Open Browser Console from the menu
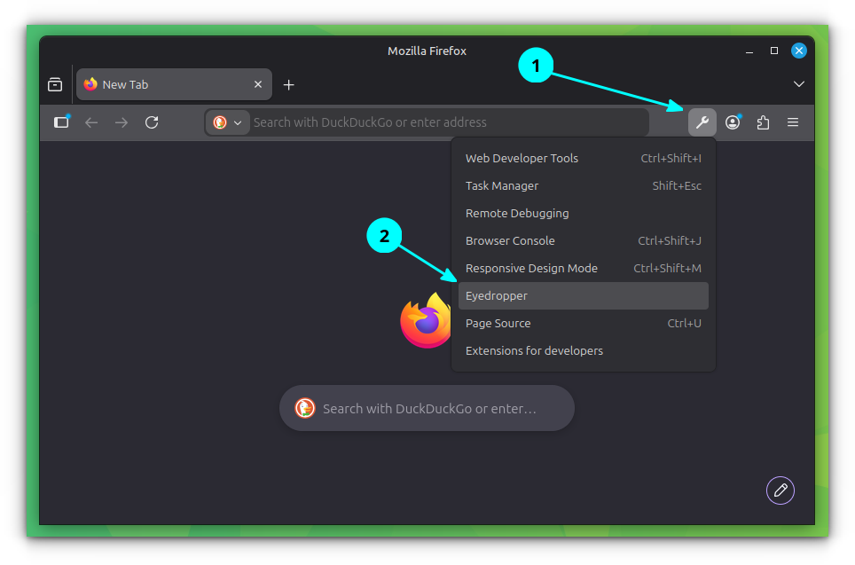The width and height of the screenshot is (855, 565). (584, 240)
